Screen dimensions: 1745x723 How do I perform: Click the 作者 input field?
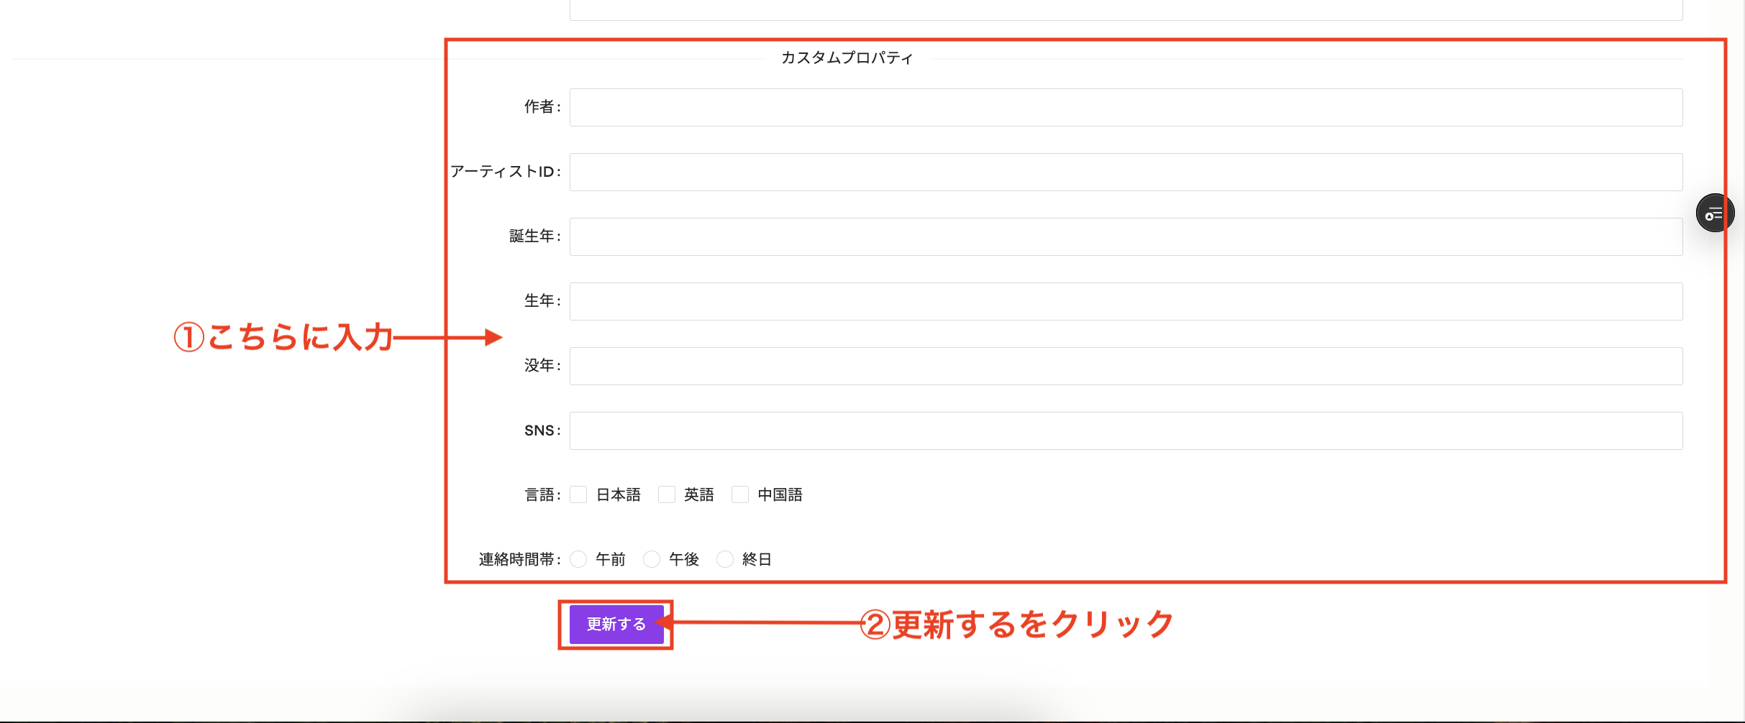1126,107
